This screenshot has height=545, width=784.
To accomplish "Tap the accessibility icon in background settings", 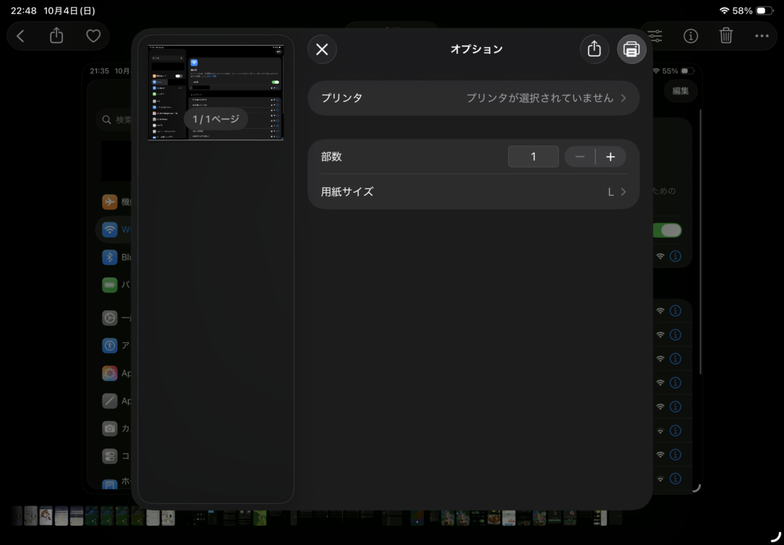I will coord(110,346).
